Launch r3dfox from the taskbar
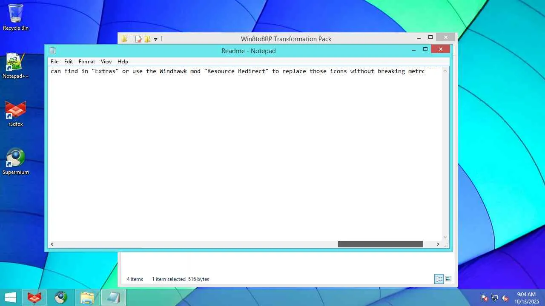Image resolution: width=545 pixels, height=306 pixels. (34, 297)
